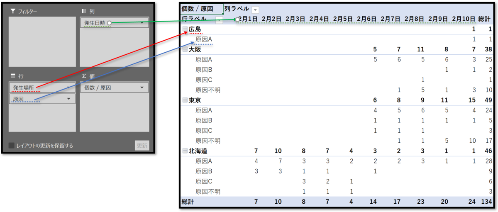Select the 2月4日 column header

point(319,19)
